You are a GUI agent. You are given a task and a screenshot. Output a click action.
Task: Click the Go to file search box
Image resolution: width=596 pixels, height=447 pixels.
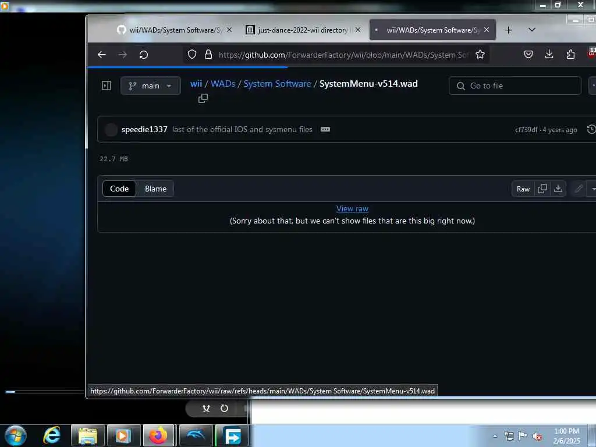515,86
